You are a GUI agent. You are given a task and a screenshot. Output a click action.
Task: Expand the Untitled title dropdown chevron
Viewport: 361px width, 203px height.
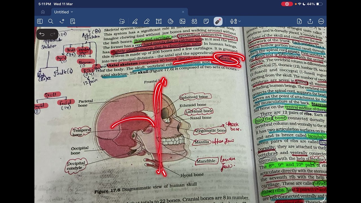point(72,12)
